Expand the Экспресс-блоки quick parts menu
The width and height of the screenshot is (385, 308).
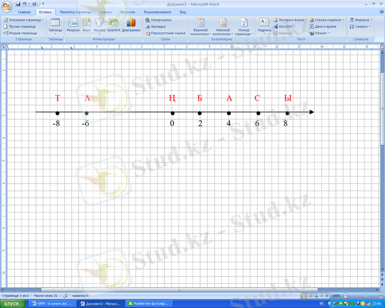point(292,20)
